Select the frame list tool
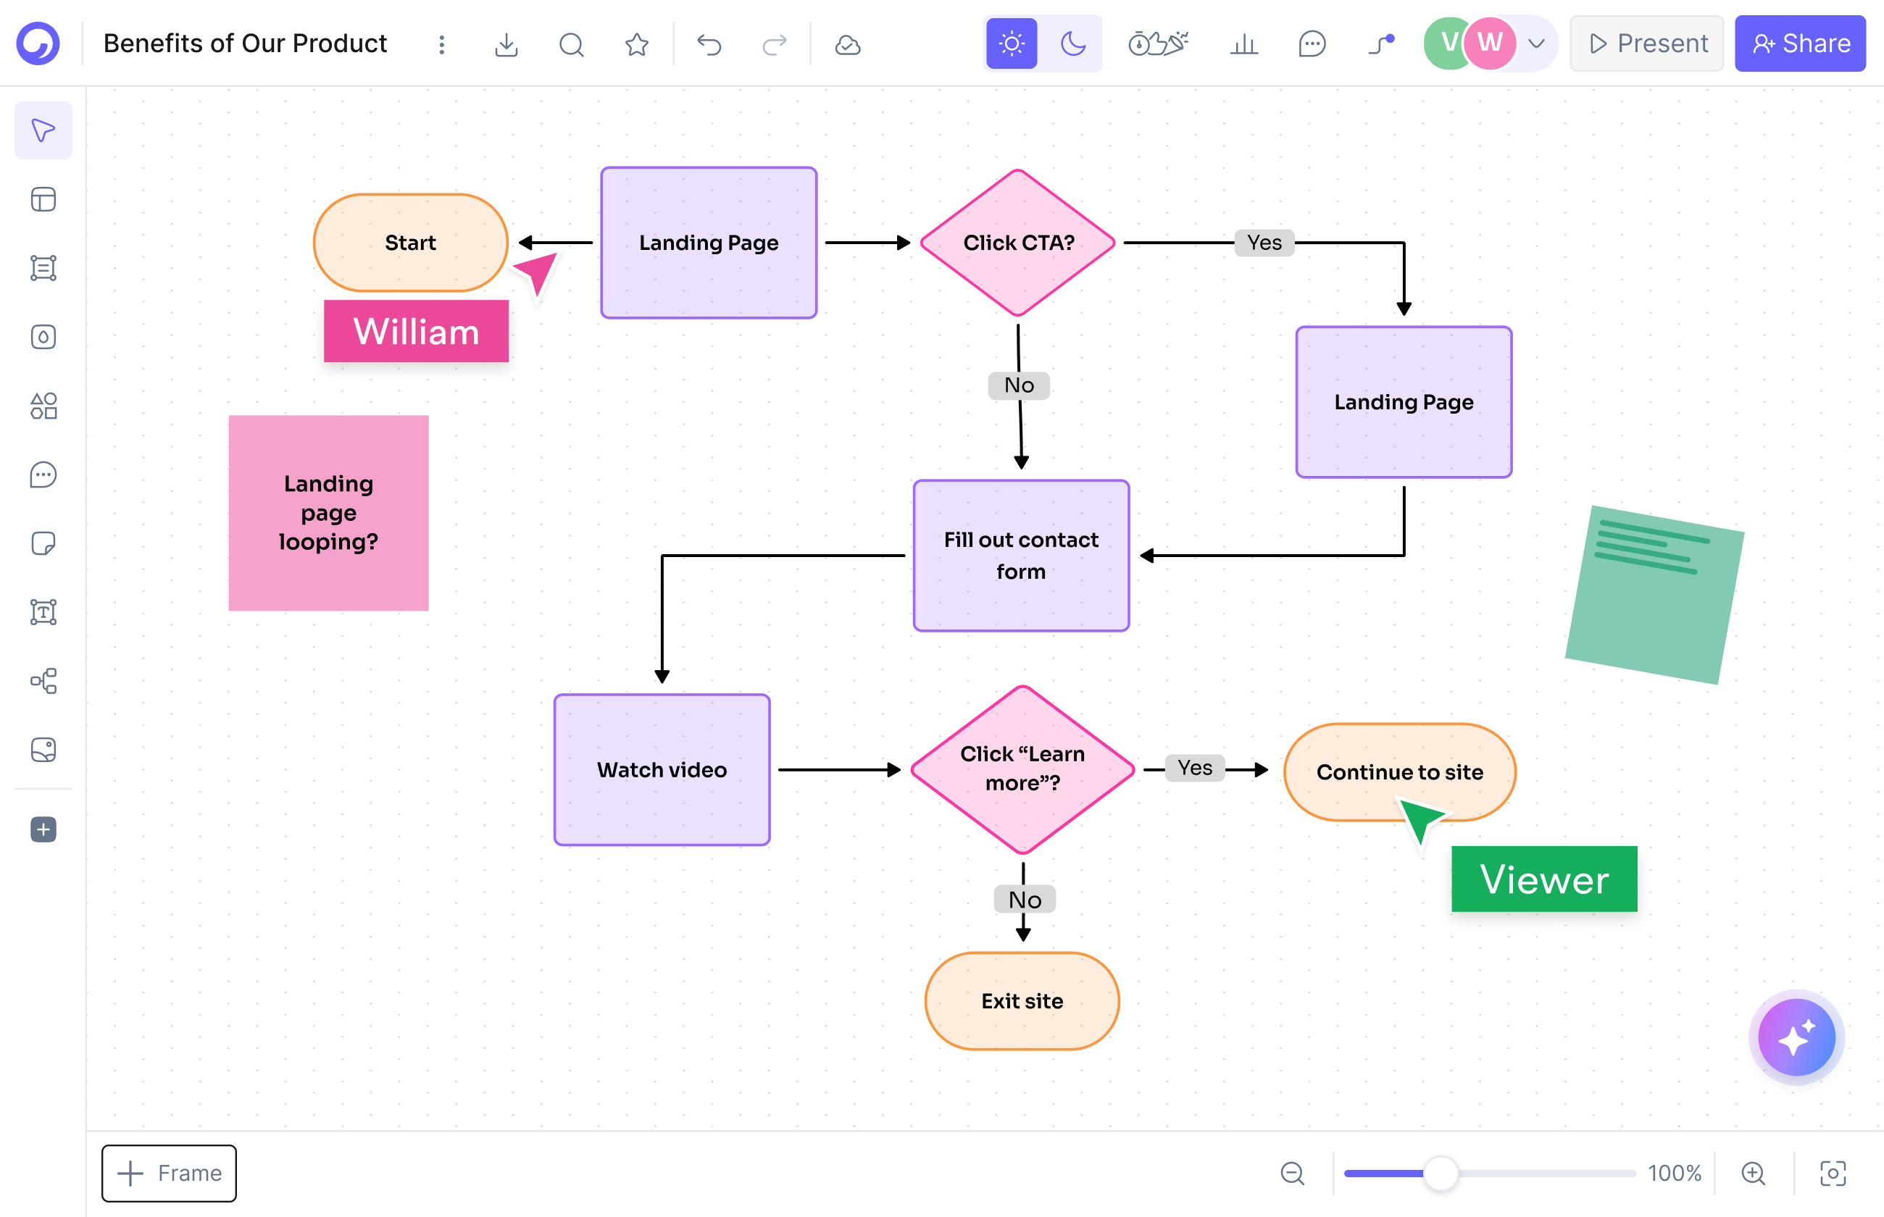 [x=43, y=268]
